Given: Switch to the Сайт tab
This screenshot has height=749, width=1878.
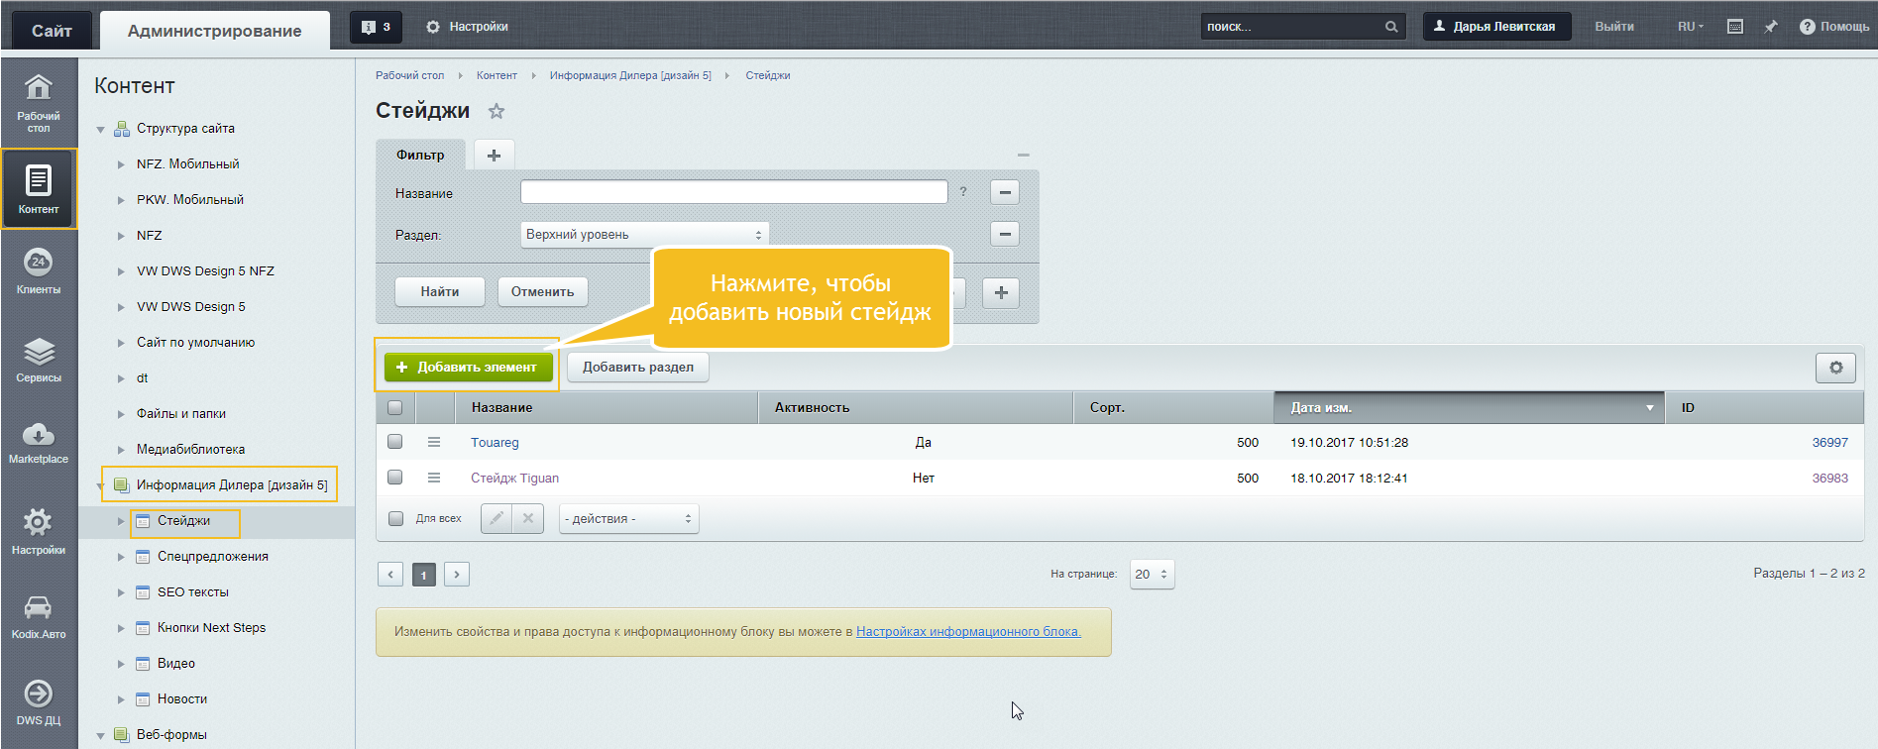Looking at the screenshot, I should [x=52, y=31].
